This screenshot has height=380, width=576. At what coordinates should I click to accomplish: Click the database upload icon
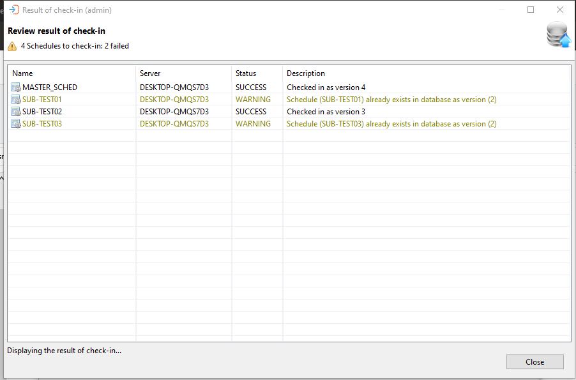(x=558, y=34)
